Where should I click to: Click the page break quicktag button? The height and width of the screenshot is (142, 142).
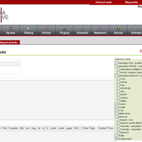point(69,128)
